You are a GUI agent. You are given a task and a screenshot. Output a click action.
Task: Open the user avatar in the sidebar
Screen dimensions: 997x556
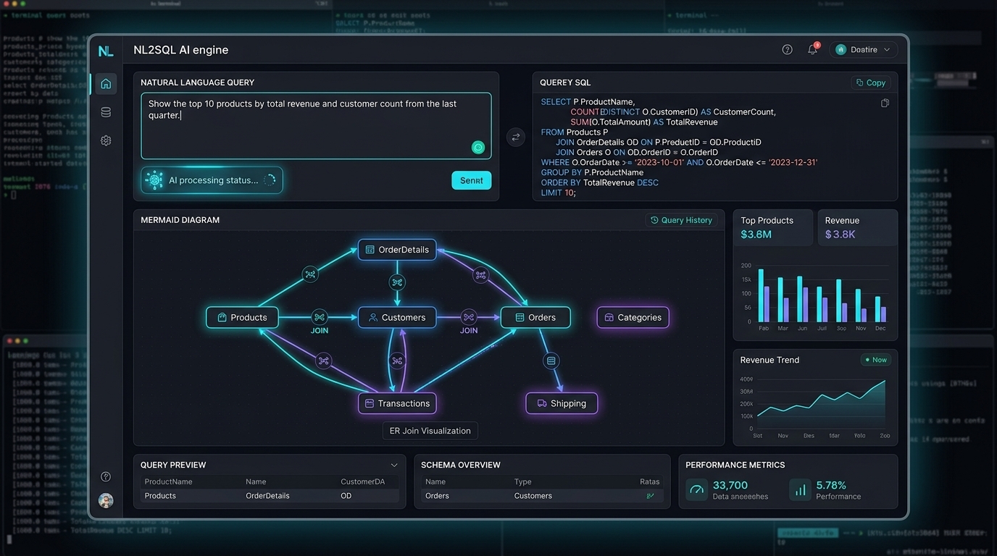[x=106, y=500]
